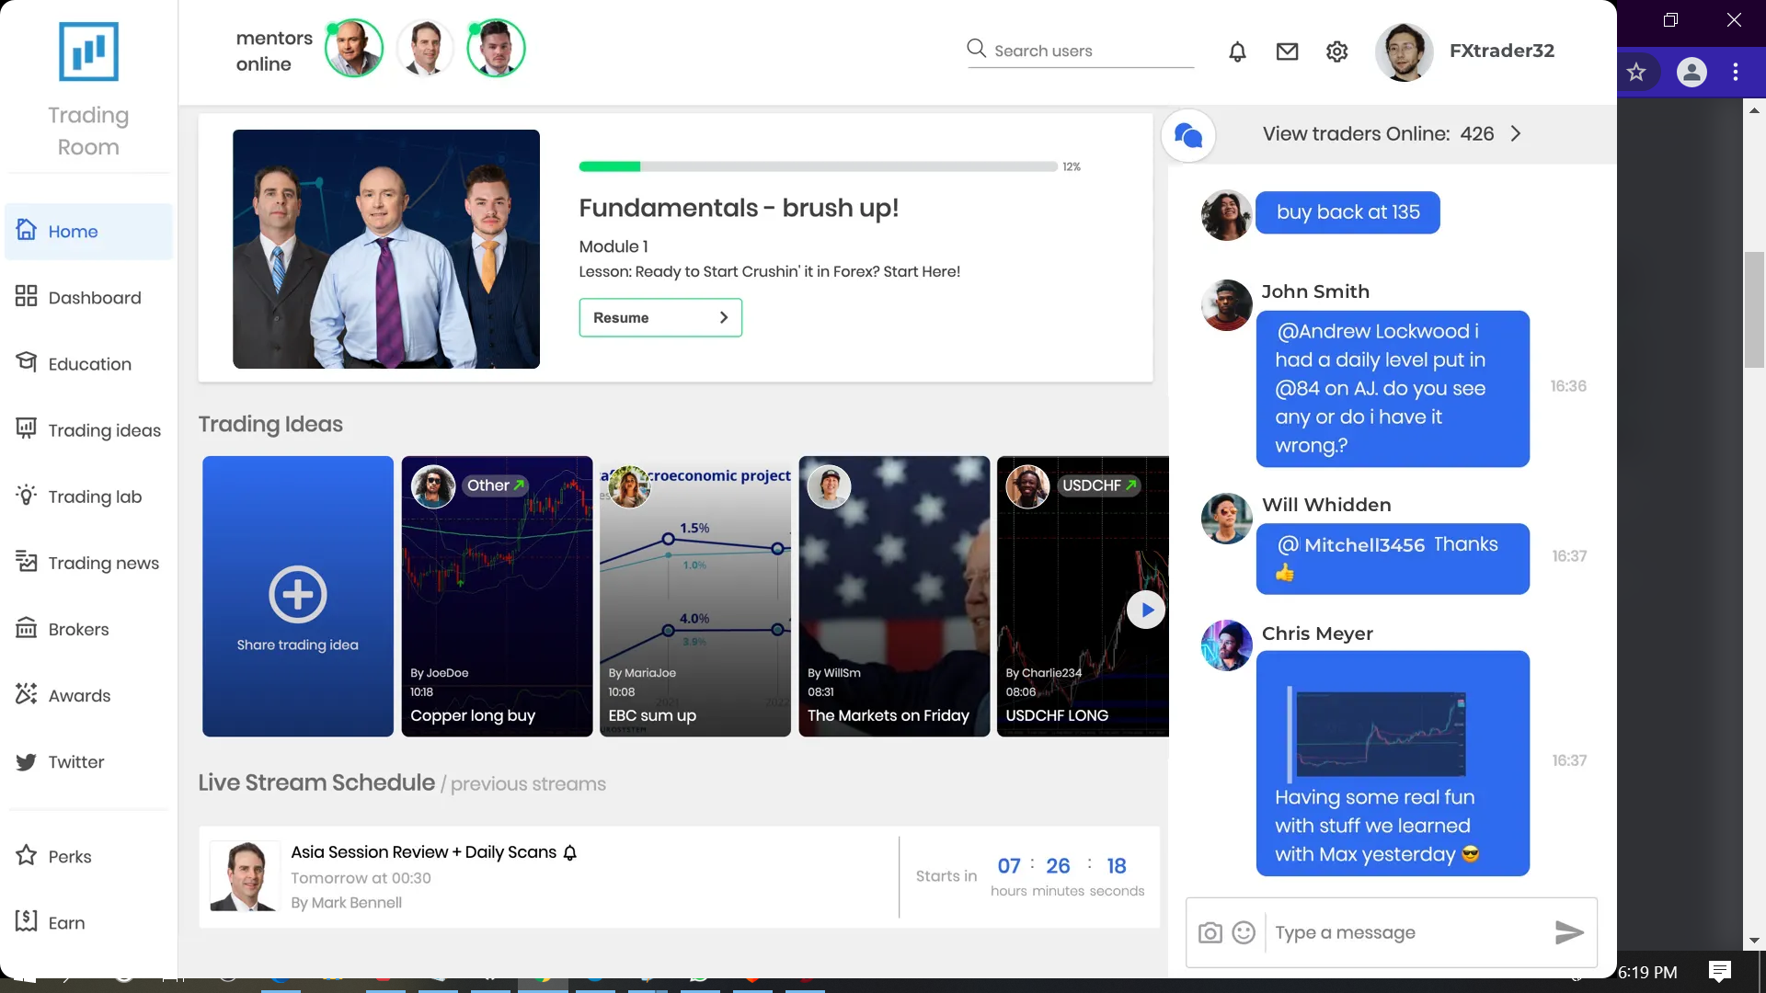
Task: Play the USDCHF LONG video
Action: [x=1146, y=610]
